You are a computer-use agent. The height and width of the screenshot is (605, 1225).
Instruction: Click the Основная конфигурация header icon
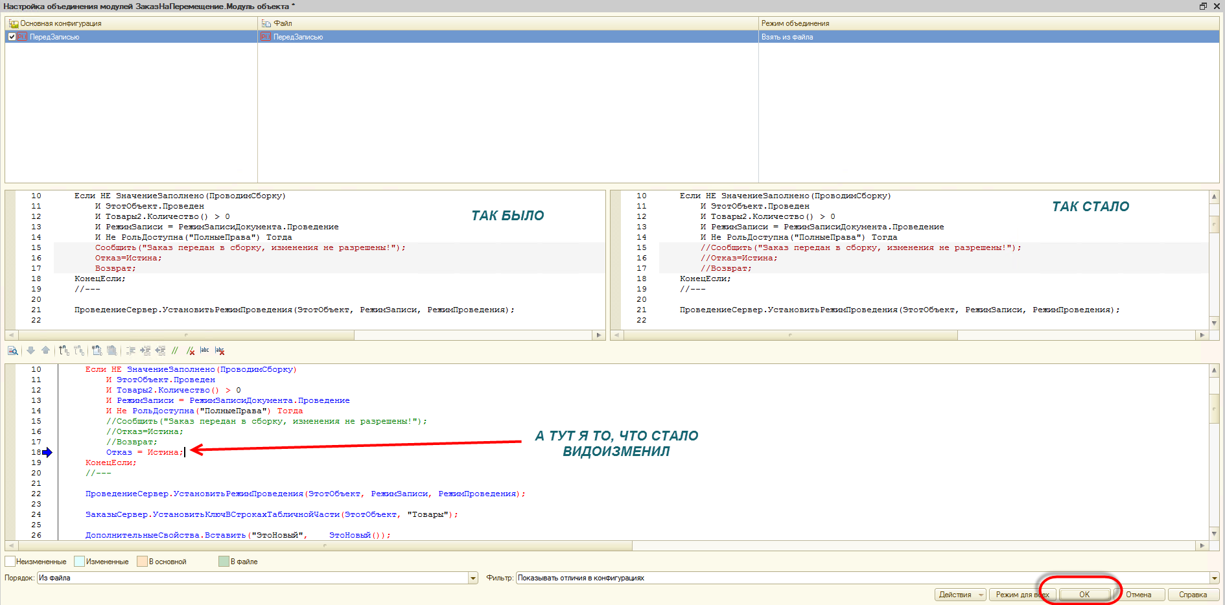(14, 23)
